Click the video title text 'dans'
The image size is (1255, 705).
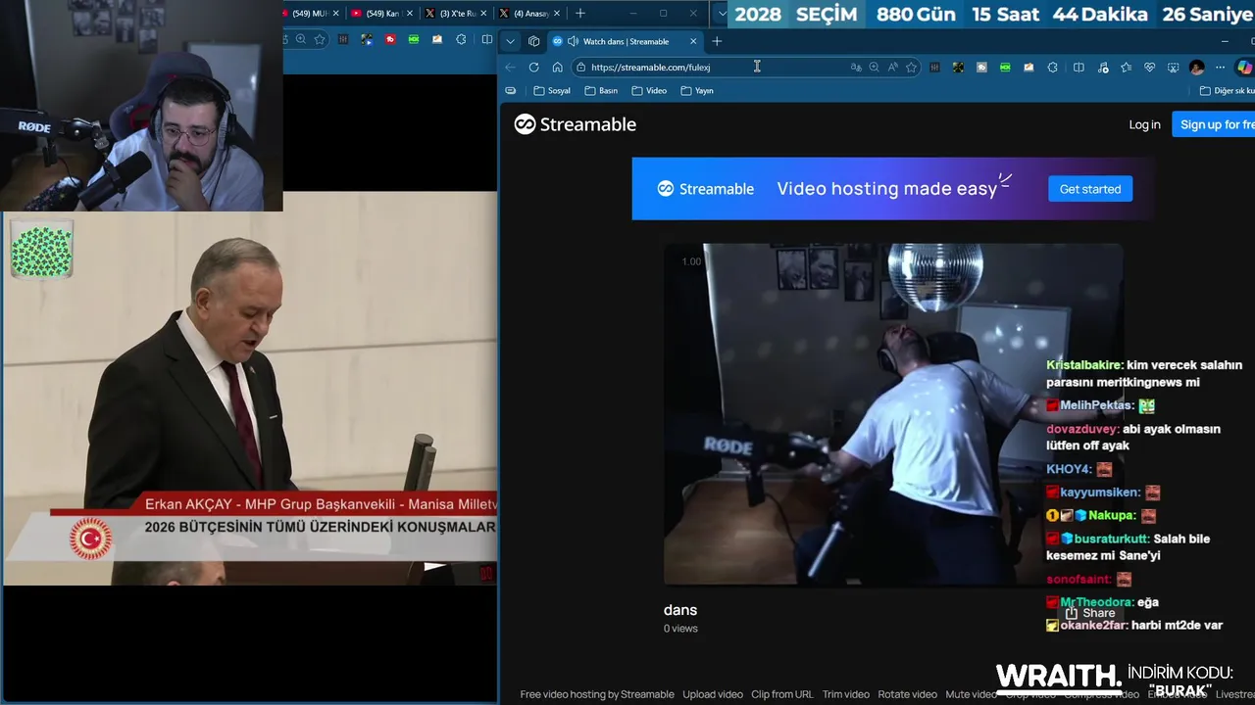pos(680,610)
